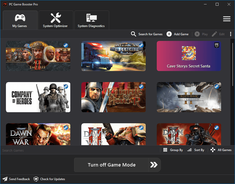The image size is (235, 184).
Task: Open the Send Feedback link
Action: (19, 179)
